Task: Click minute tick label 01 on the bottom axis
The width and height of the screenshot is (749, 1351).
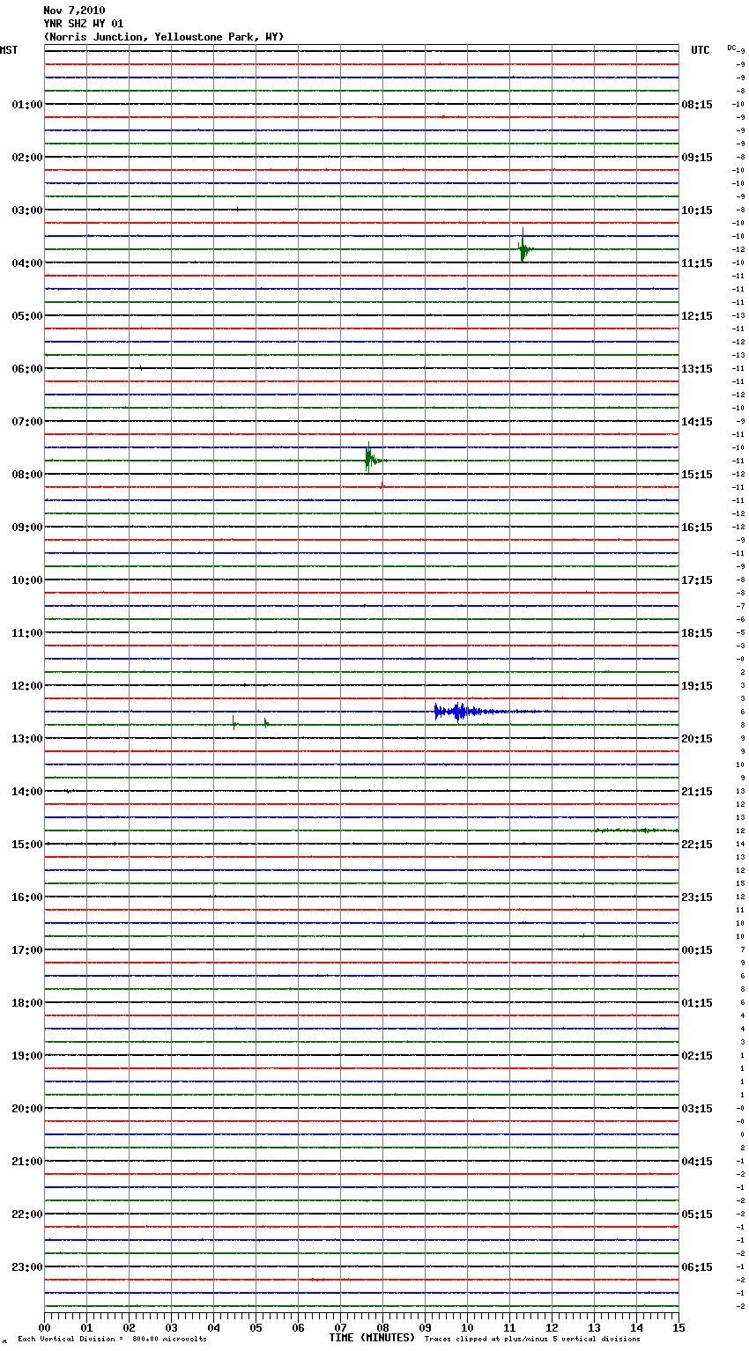Action: click(x=86, y=1327)
